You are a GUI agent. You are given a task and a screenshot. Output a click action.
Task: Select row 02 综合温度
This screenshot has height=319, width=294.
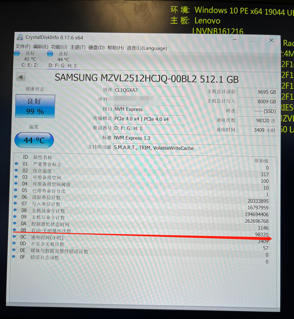point(142,172)
